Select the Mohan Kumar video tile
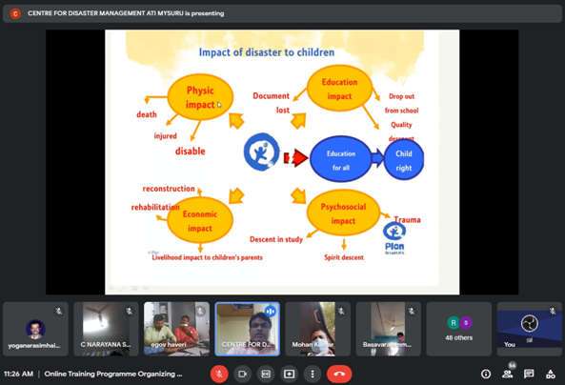Viewport: 565px width, 385px height. pos(318,329)
